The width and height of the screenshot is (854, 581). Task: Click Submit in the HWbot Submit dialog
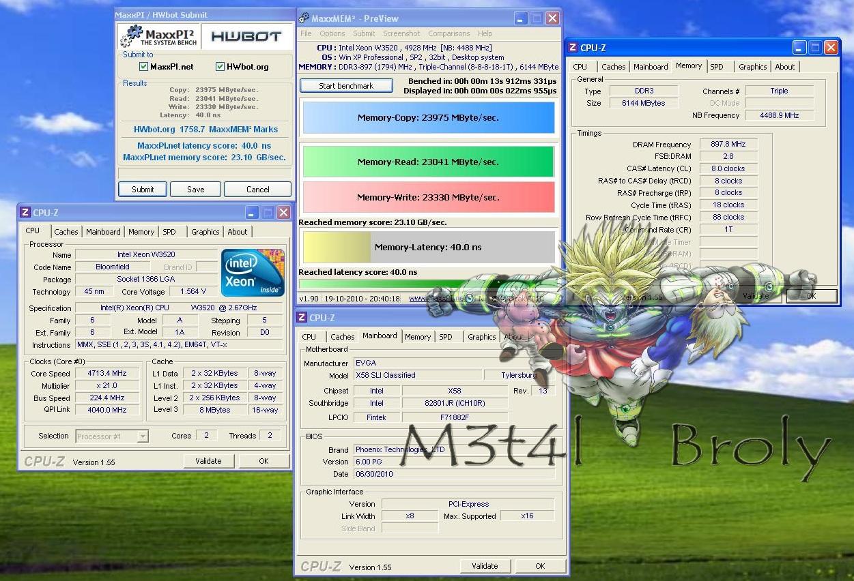143,190
